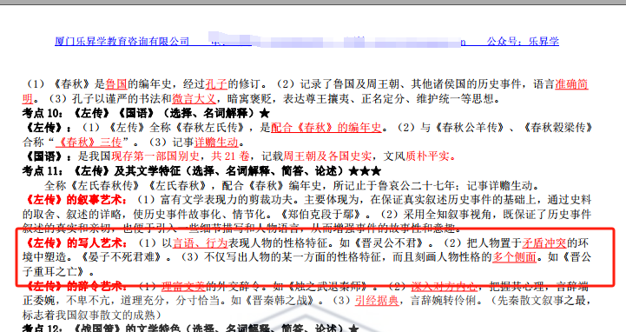Click the red label 《左传》的写人艺术：
The image size is (626, 332).
tap(75, 242)
